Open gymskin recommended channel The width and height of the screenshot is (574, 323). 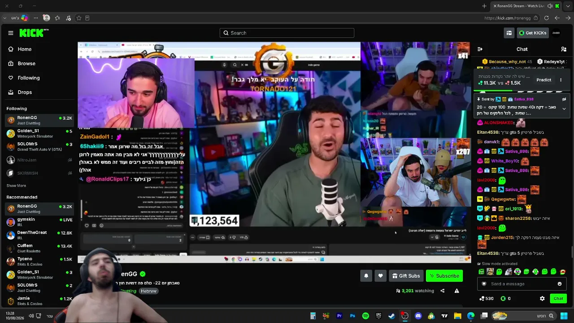click(x=39, y=222)
